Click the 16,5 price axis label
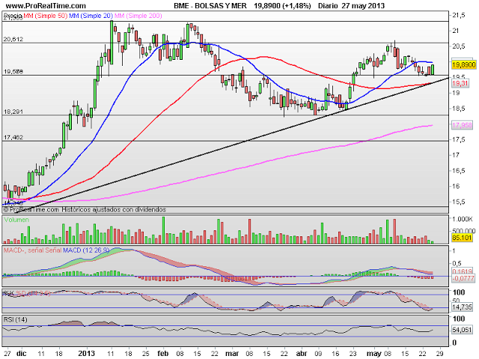 [459, 171]
